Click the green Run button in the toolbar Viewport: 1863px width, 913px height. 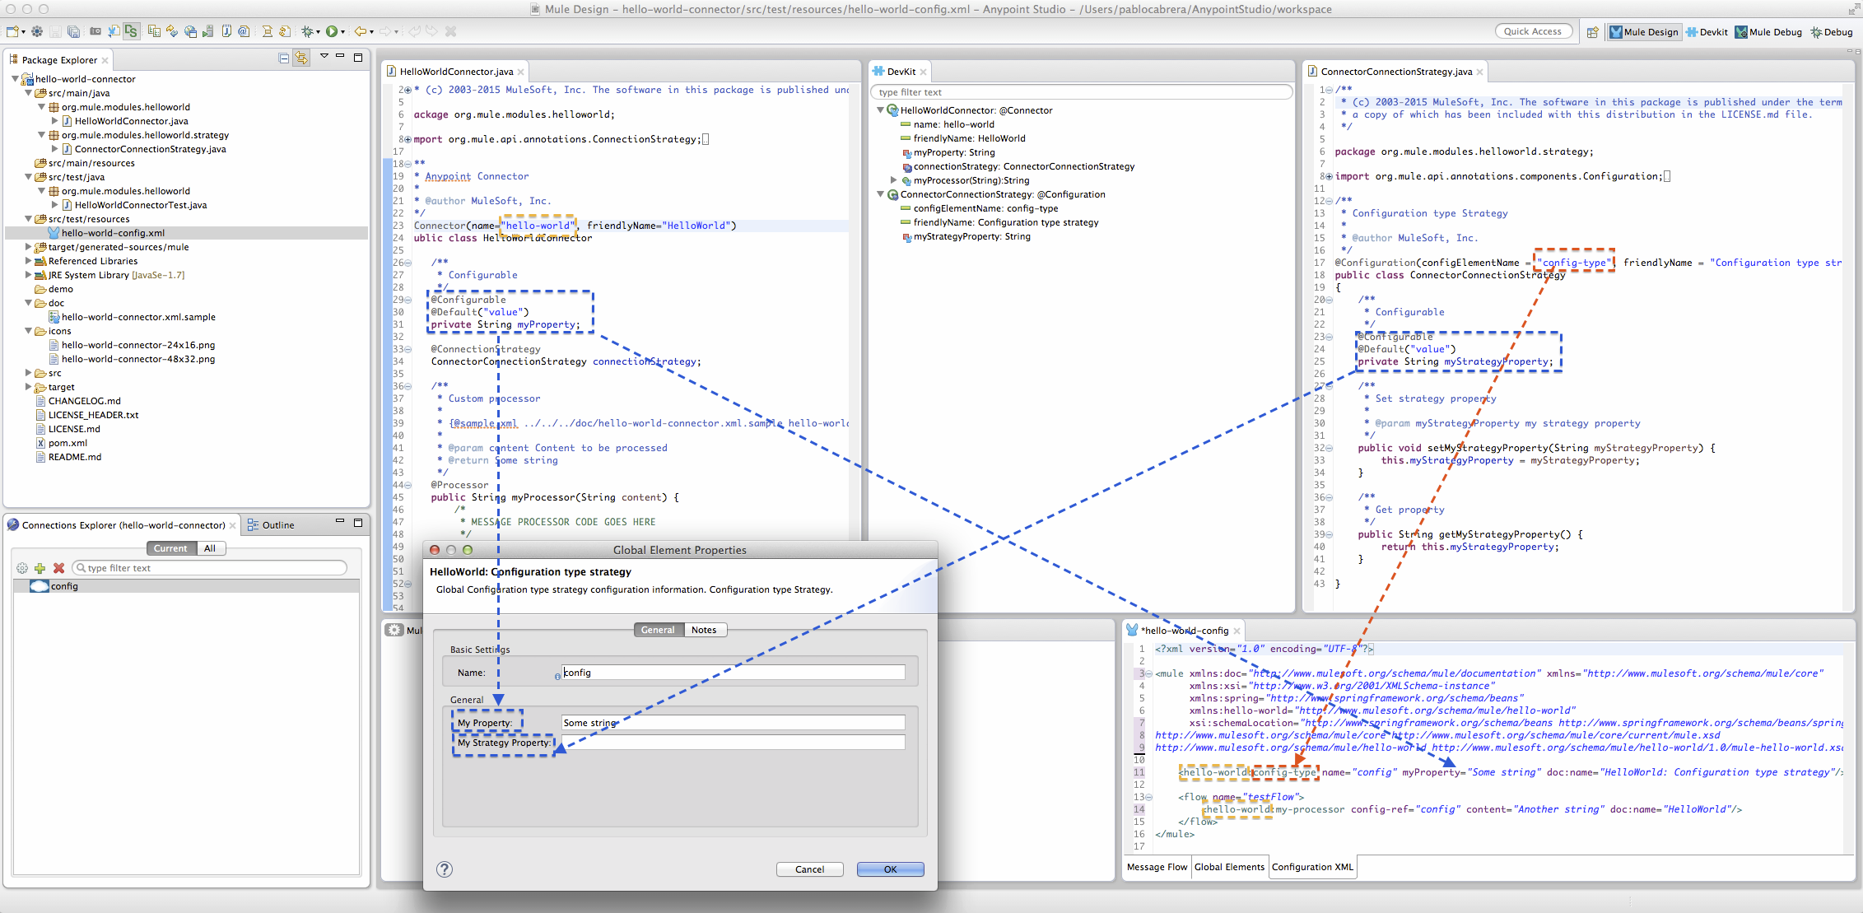coord(333,31)
